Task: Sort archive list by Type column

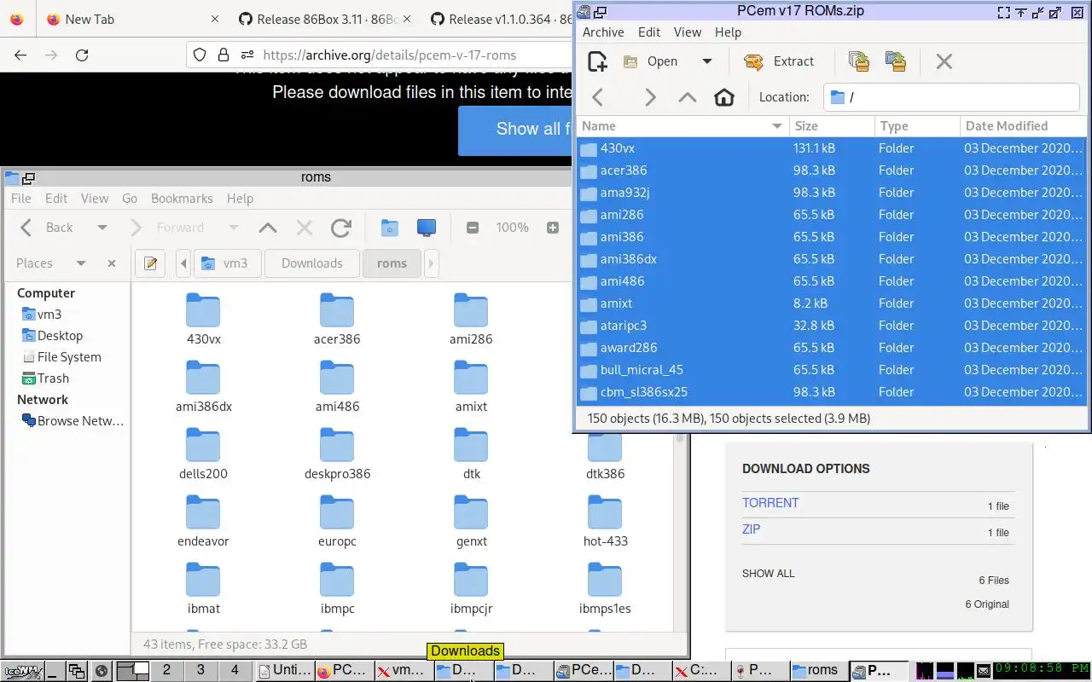Action: pos(917,126)
